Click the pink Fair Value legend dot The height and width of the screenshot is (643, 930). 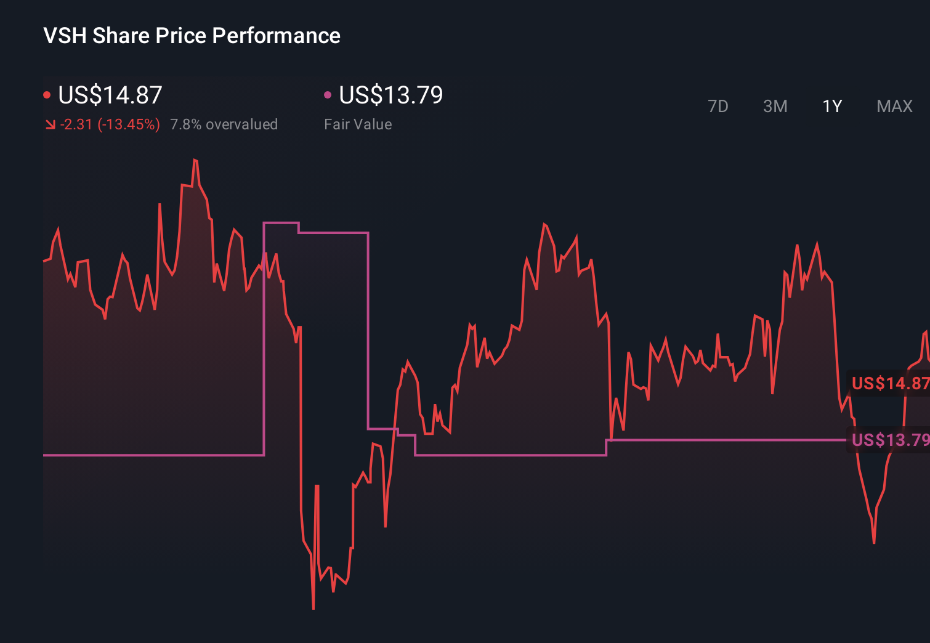pyautogui.click(x=328, y=94)
